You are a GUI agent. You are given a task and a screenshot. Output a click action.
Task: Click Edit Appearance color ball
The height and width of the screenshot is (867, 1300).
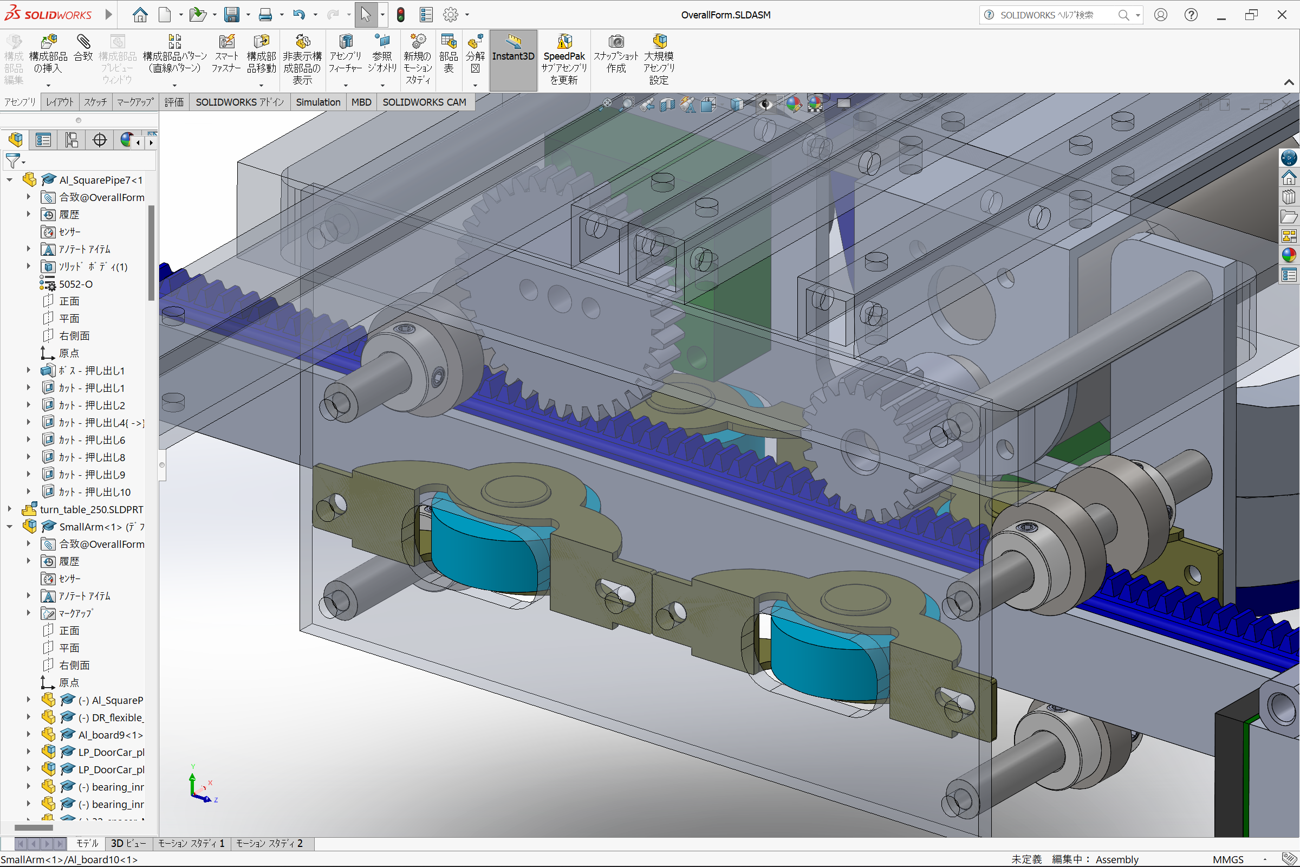(794, 103)
